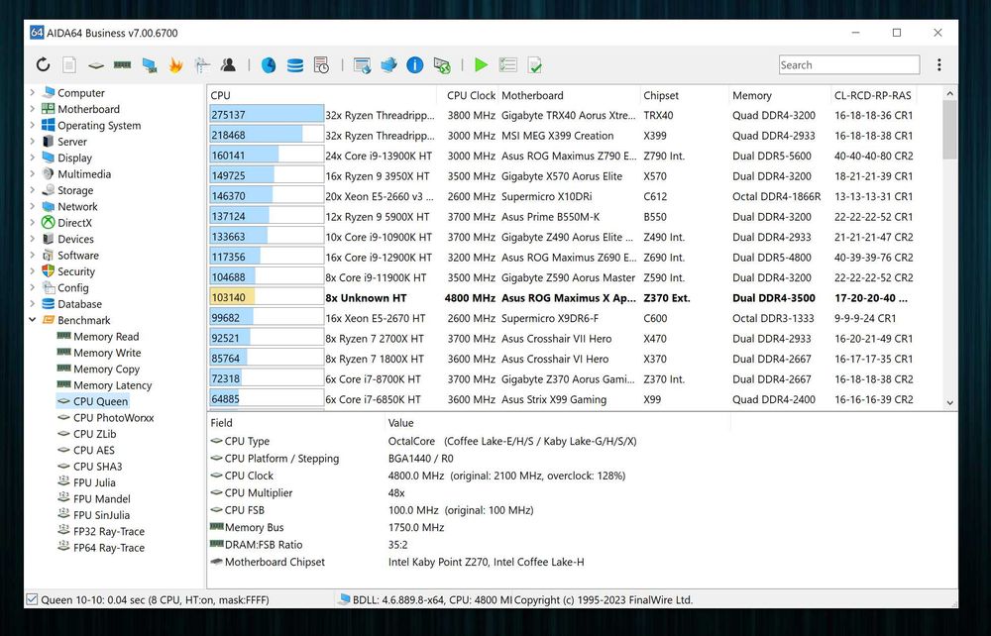This screenshot has width=991, height=636.
Task: Sort by the Memory column header
Action: (x=780, y=95)
